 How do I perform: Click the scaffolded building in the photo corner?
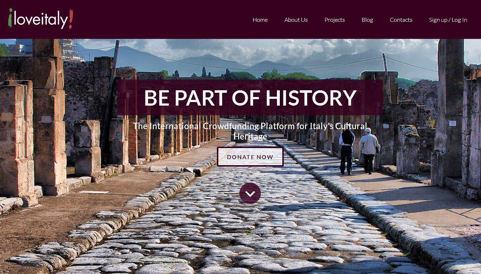coord(71,49)
